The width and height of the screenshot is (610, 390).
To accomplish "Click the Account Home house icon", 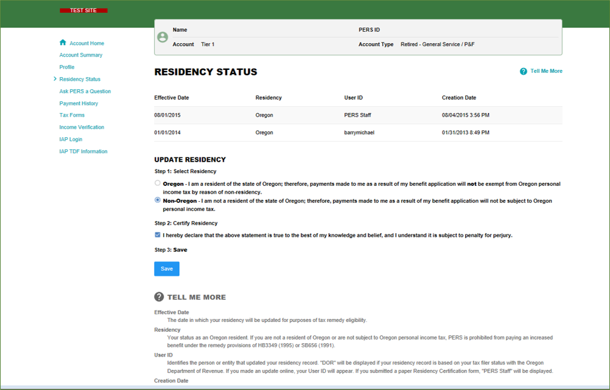I will tap(63, 43).
